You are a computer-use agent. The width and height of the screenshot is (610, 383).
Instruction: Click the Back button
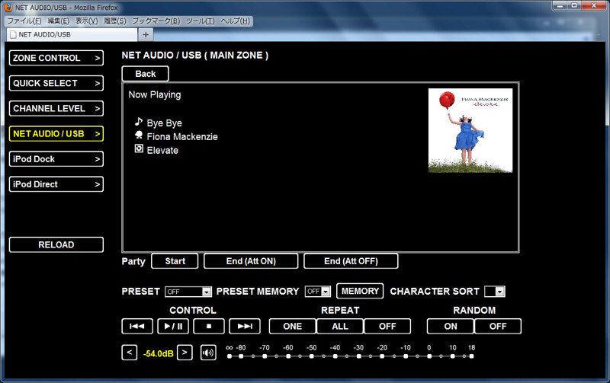point(145,74)
